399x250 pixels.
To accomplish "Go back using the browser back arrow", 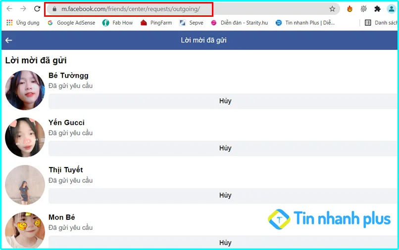I will coord(9,9).
